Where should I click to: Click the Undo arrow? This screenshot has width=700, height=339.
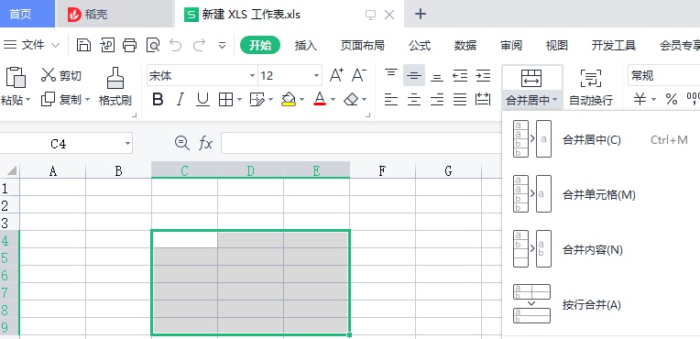point(175,45)
